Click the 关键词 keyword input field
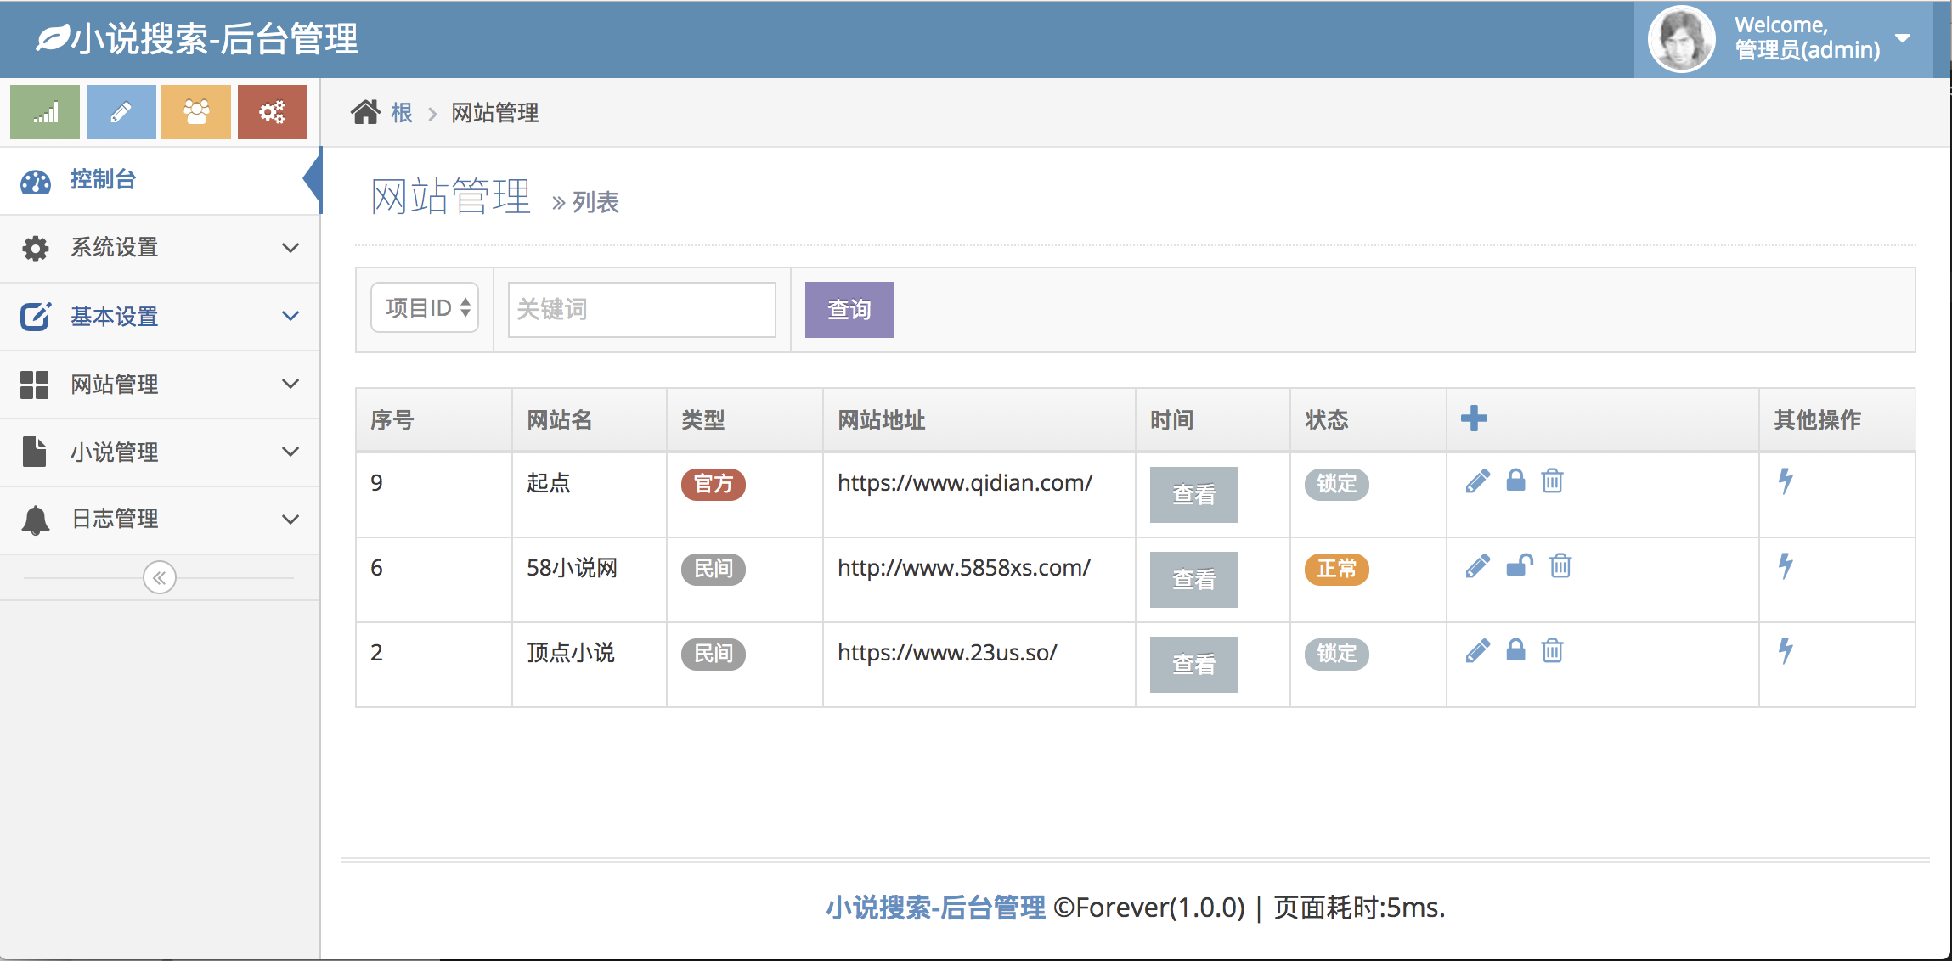 point(640,308)
